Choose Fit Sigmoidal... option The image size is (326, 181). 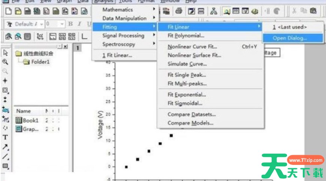tap(210, 103)
